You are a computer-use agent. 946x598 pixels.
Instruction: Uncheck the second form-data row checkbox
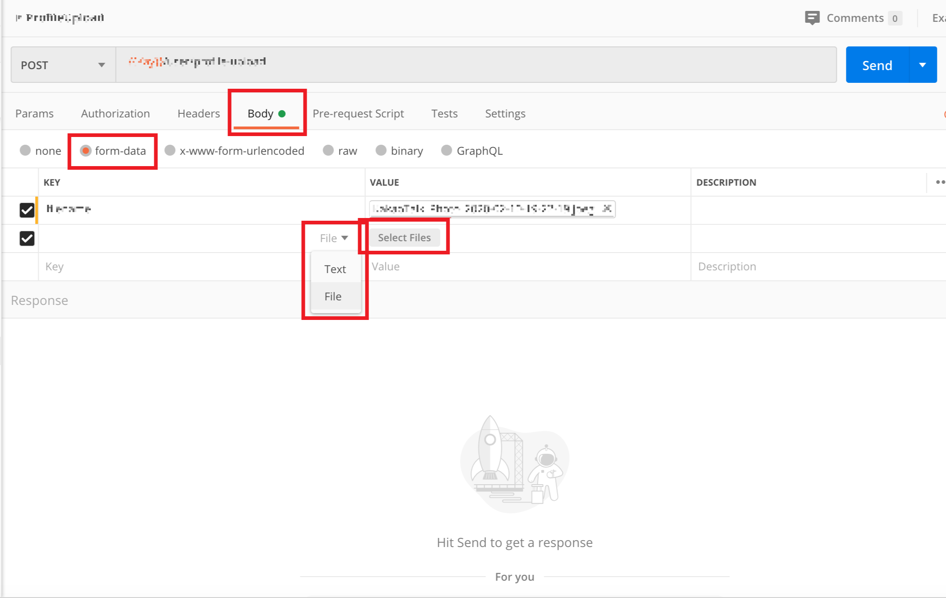(x=27, y=238)
